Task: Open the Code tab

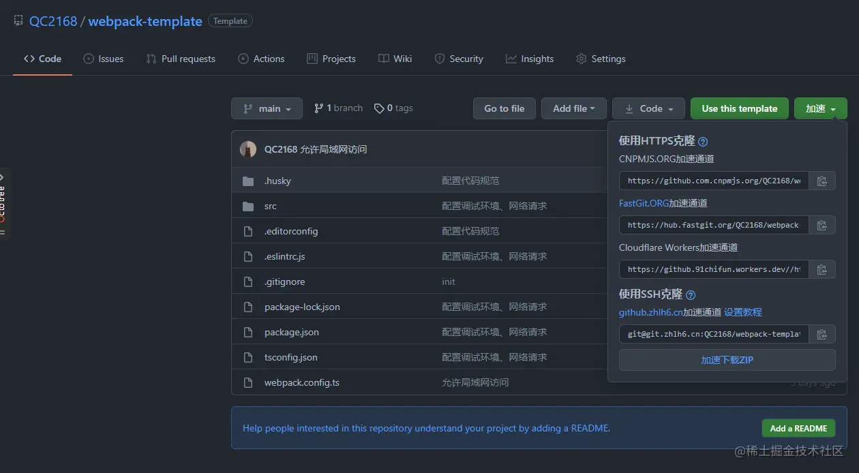Action: coord(42,59)
